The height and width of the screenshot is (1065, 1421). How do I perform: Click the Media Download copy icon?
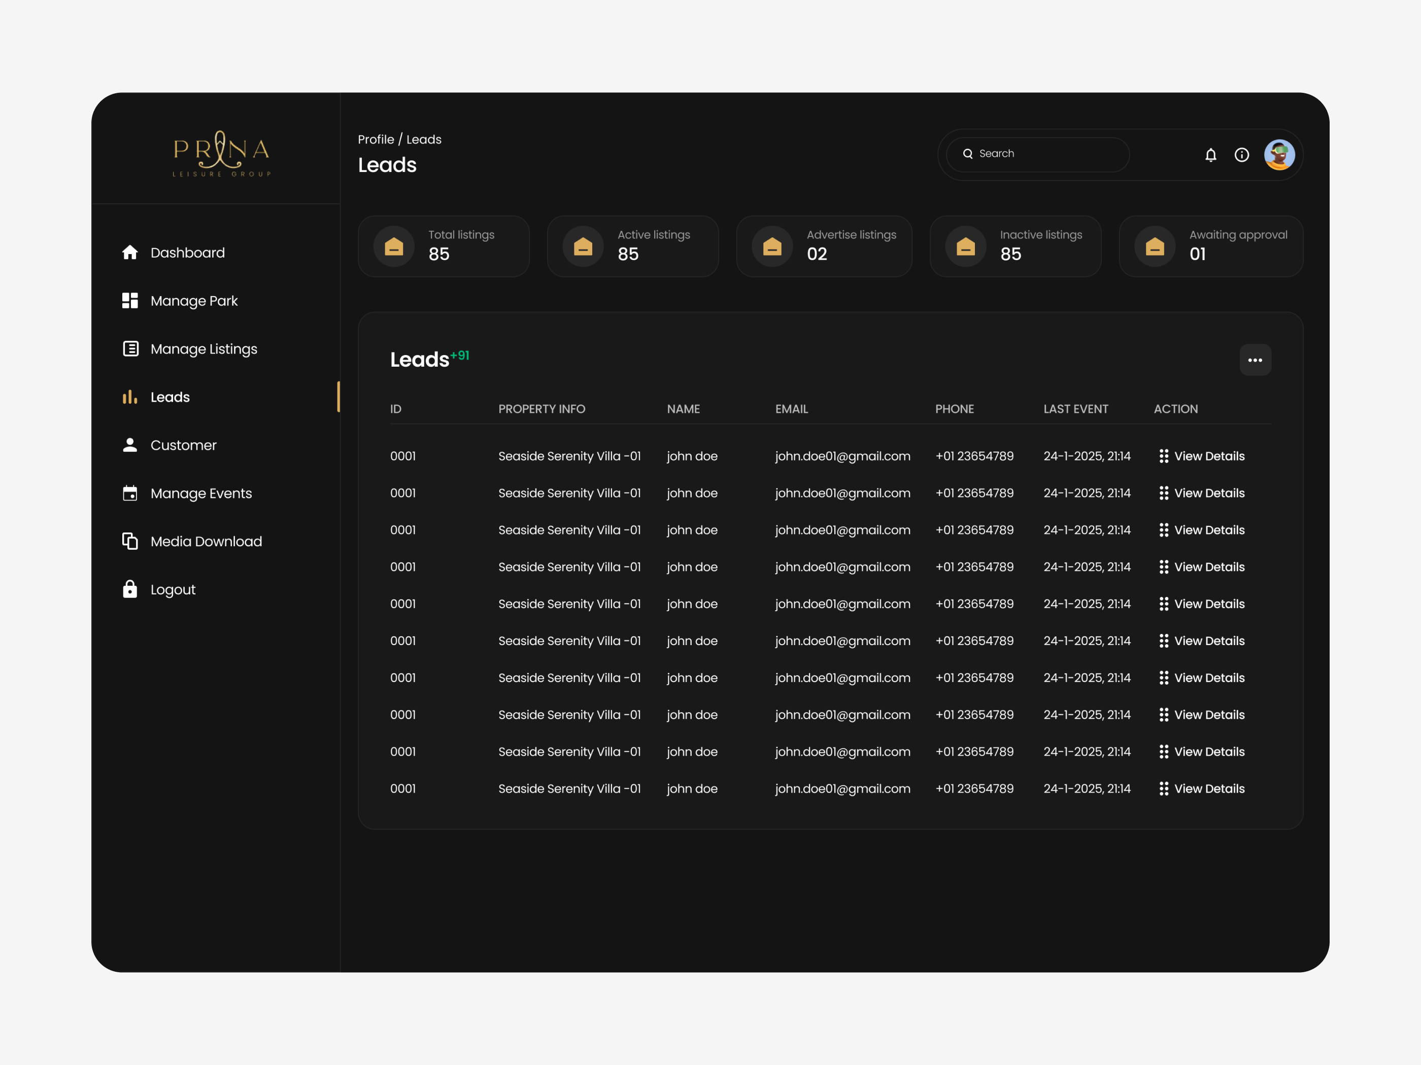pyautogui.click(x=130, y=541)
